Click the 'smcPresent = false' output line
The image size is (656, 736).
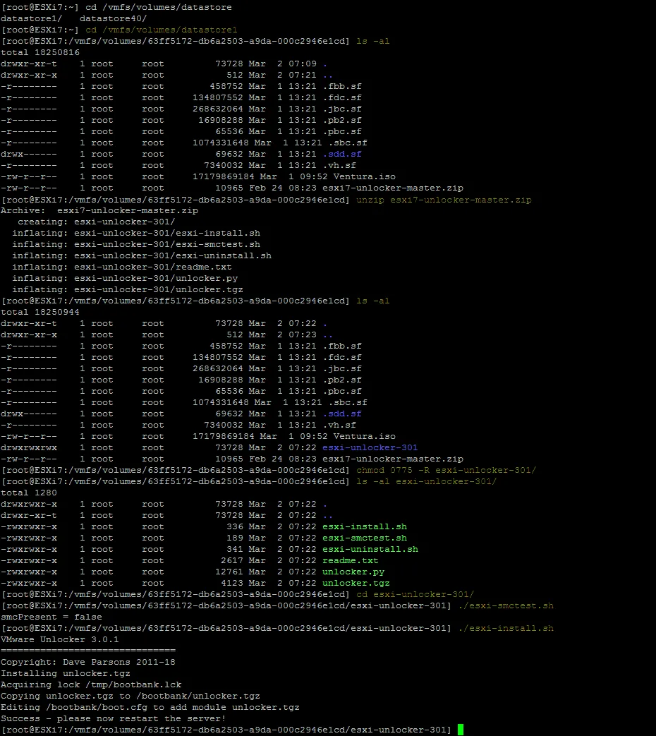tap(51, 617)
